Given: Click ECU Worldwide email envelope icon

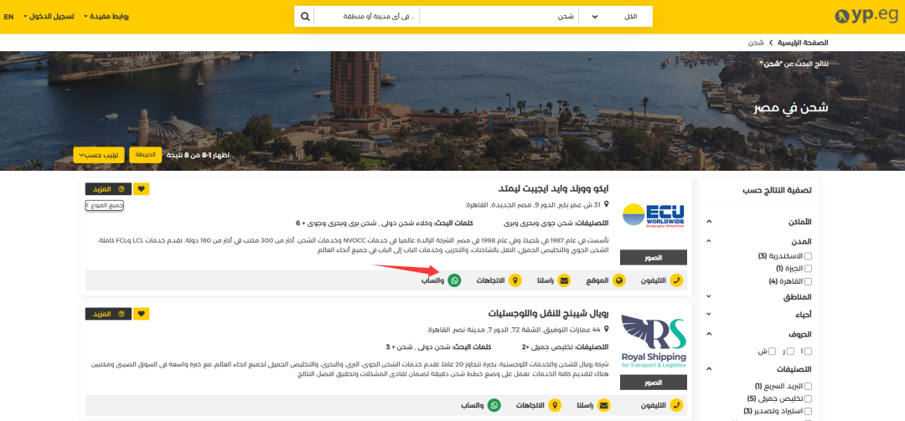Looking at the screenshot, I should [564, 280].
